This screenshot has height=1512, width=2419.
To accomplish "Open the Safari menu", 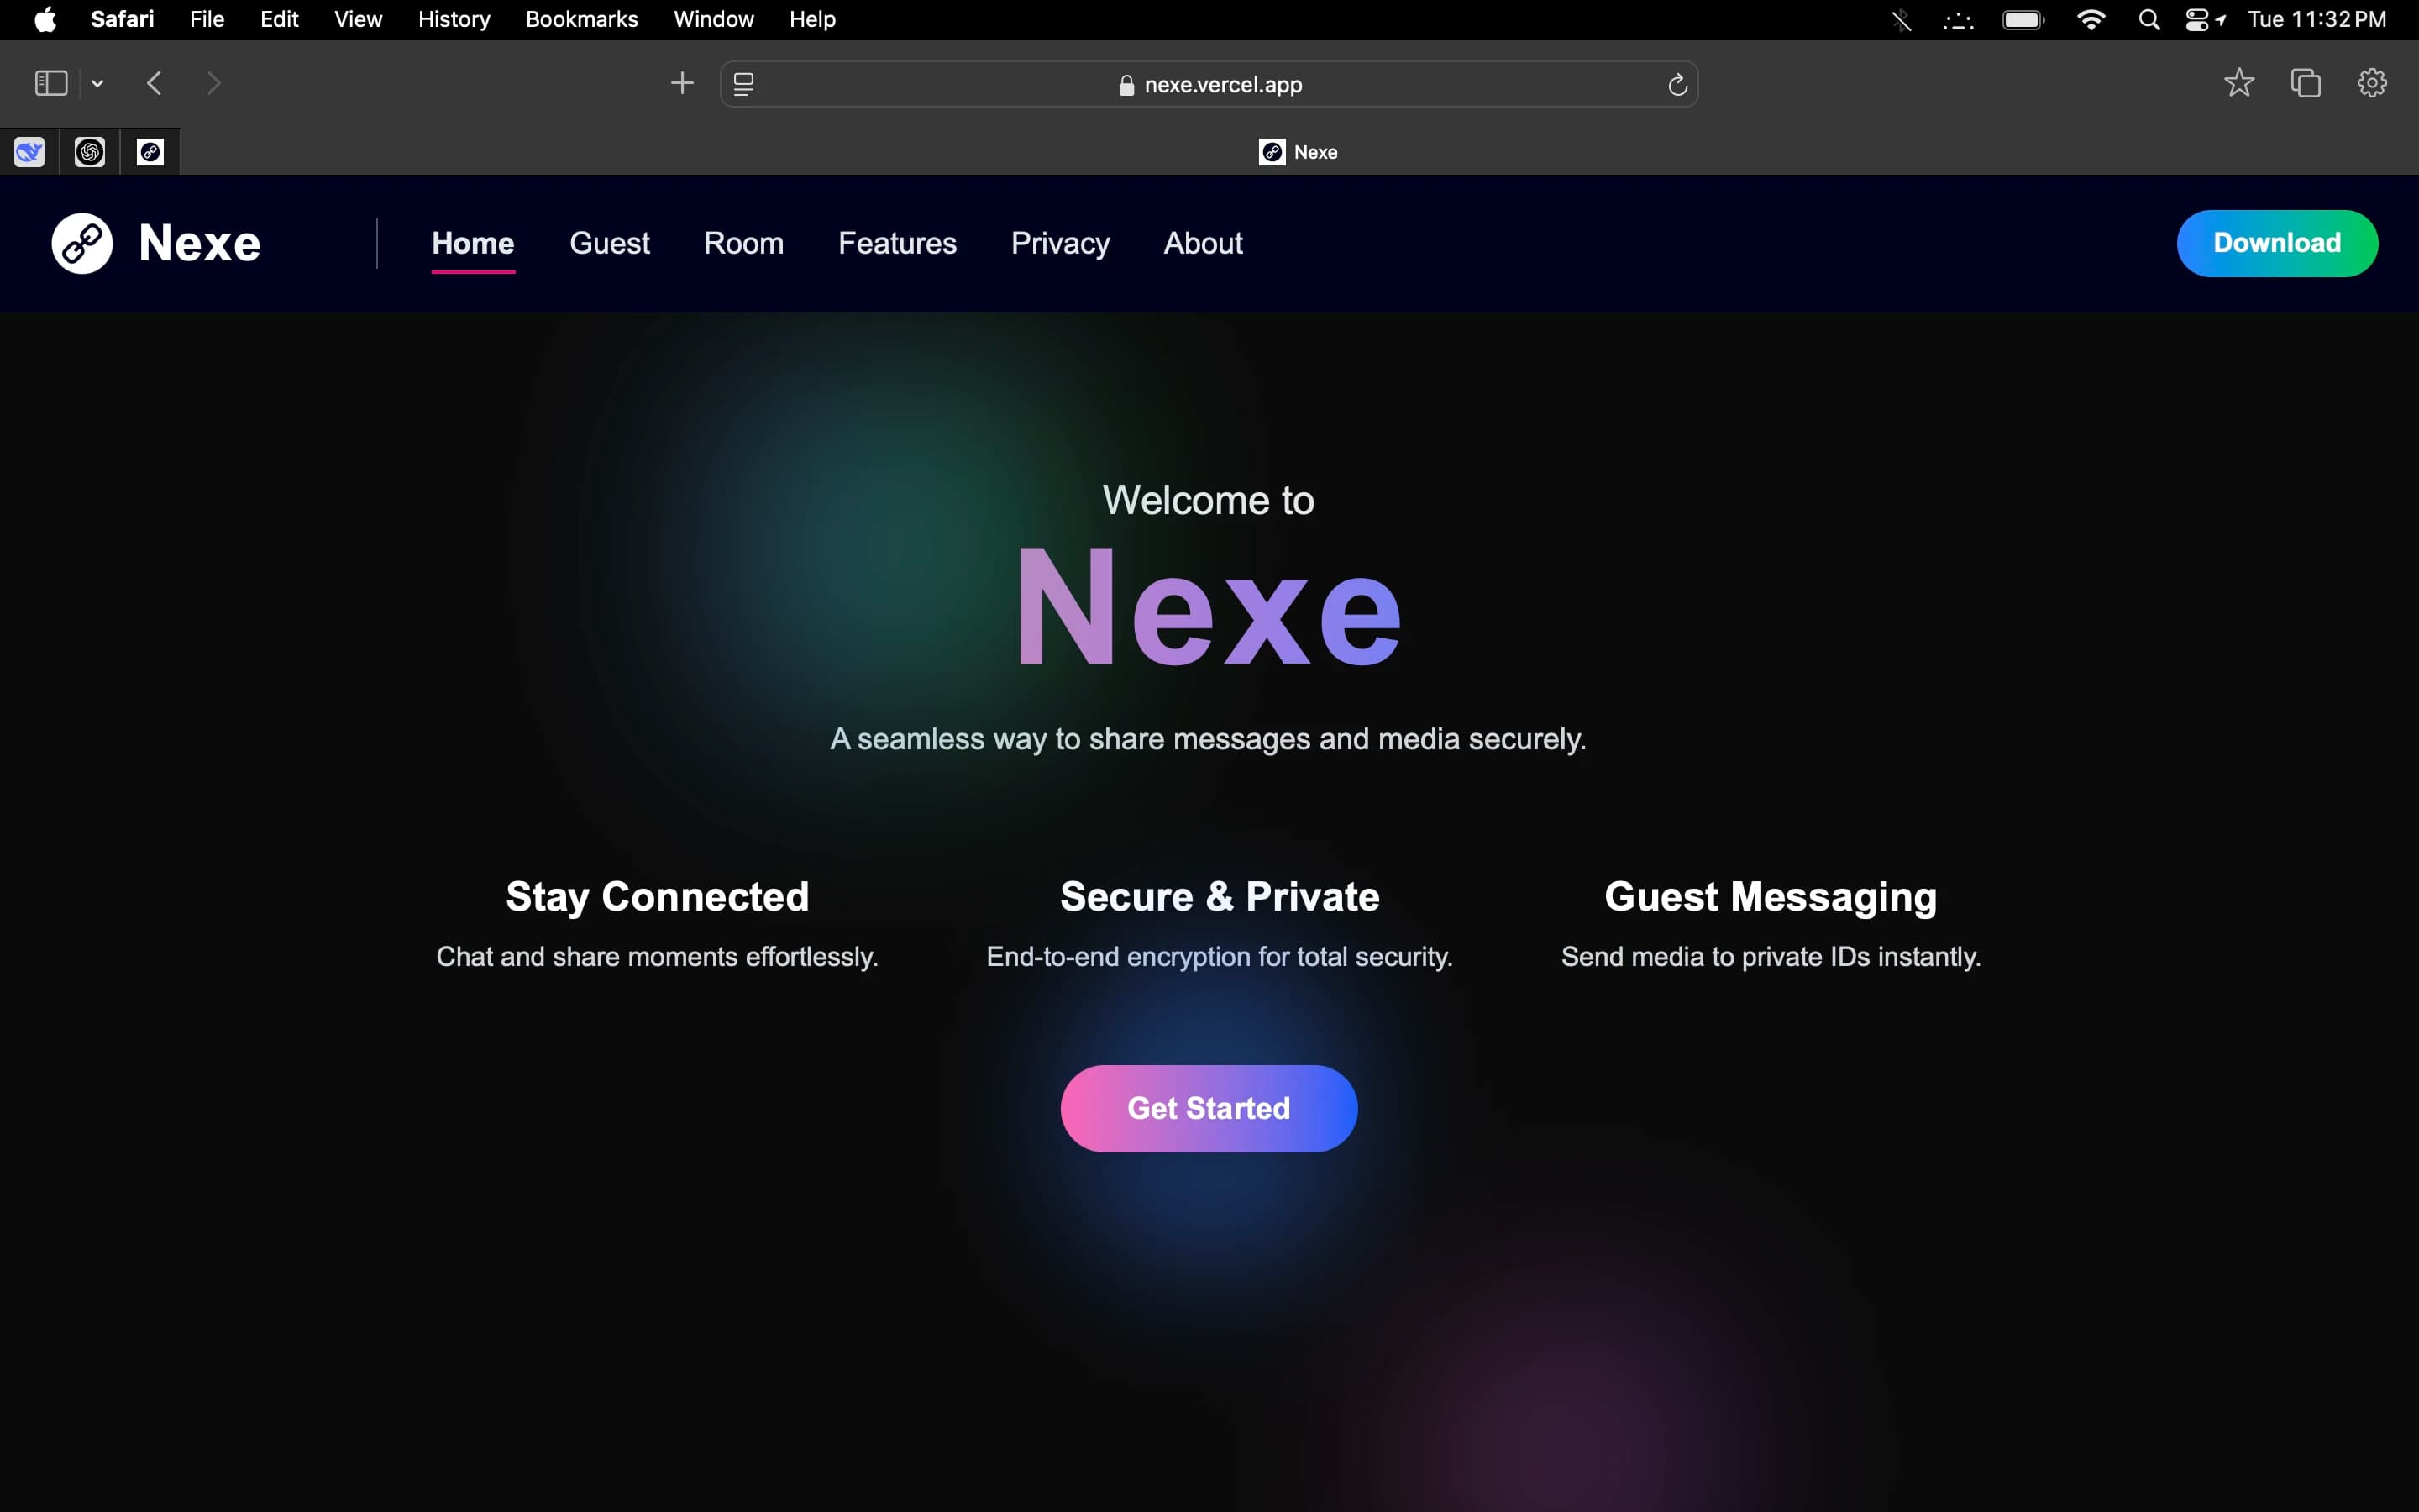I will point(122,19).
